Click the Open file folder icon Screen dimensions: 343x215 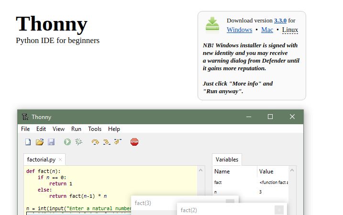[40, 142]
